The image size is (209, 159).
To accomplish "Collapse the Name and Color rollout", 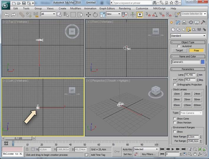I will click(188, 57).
